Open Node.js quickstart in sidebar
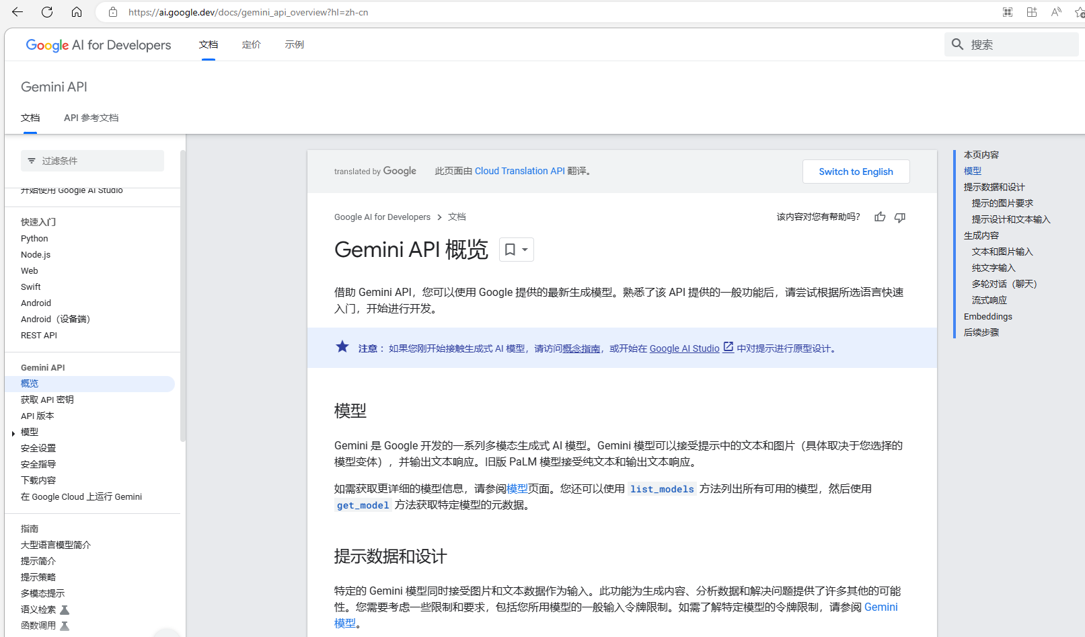 tap(36, 254)
